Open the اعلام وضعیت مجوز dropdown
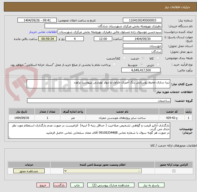This screenshot has height=192, width=197. tap(103, 171)
